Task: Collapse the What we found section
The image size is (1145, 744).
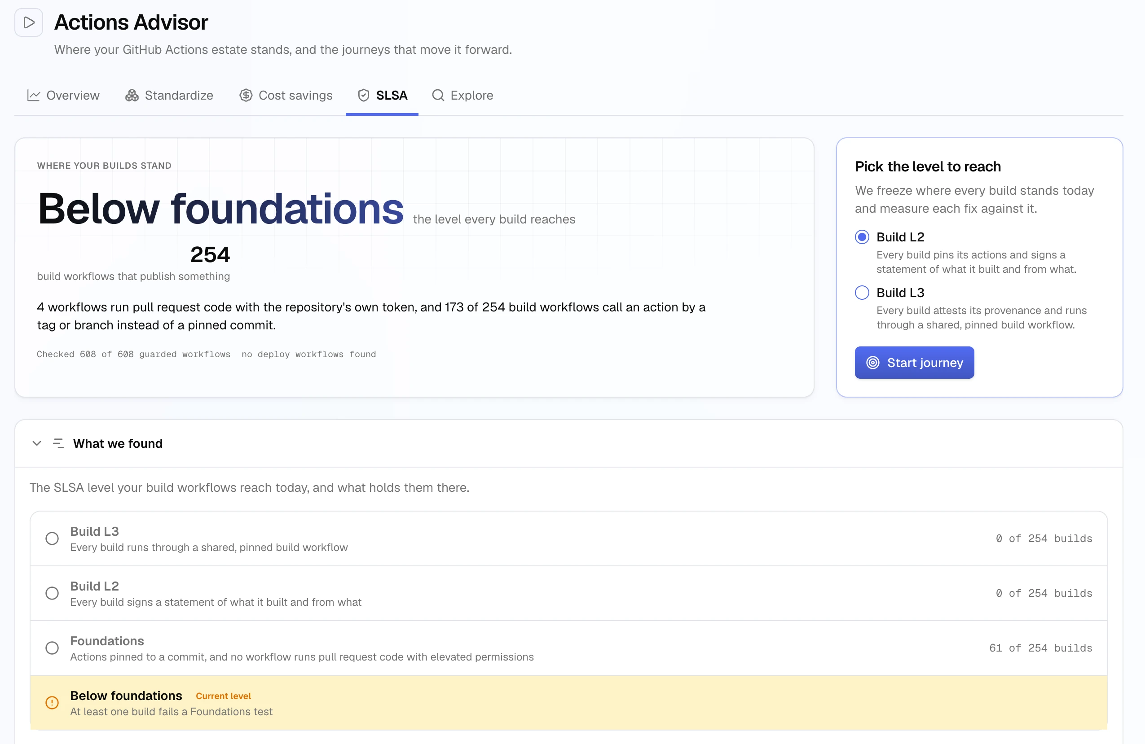Action: (36, 443)
